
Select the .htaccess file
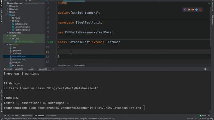16,54
